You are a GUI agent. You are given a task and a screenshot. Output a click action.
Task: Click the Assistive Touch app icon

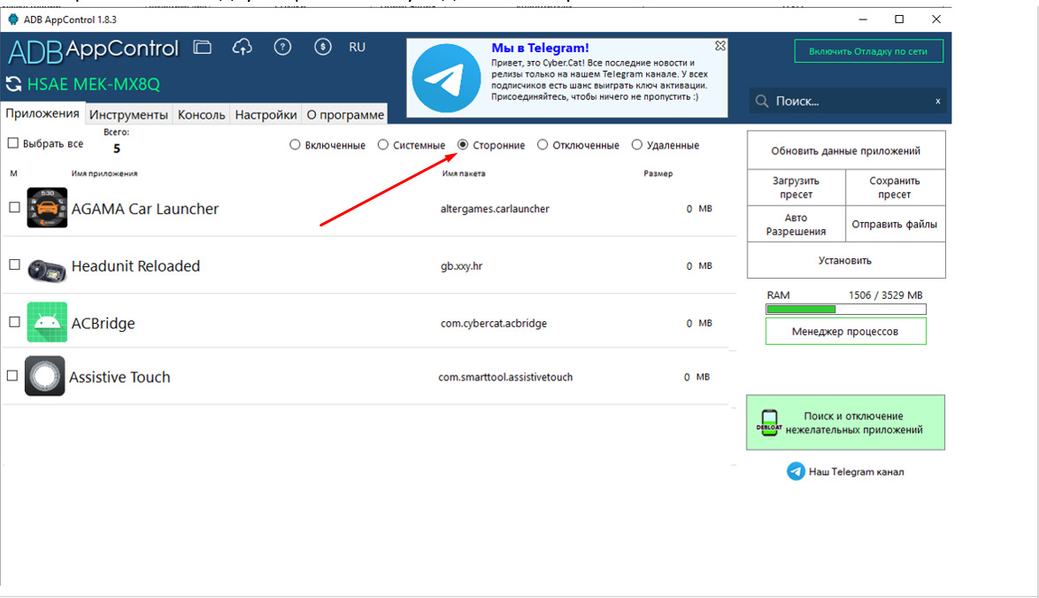tap(44, 376)
